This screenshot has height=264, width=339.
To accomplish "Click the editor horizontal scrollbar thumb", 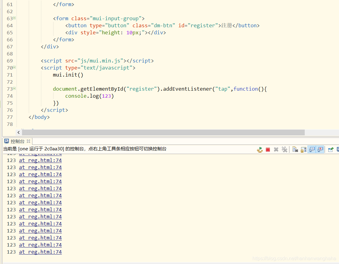I will [163, 132].
